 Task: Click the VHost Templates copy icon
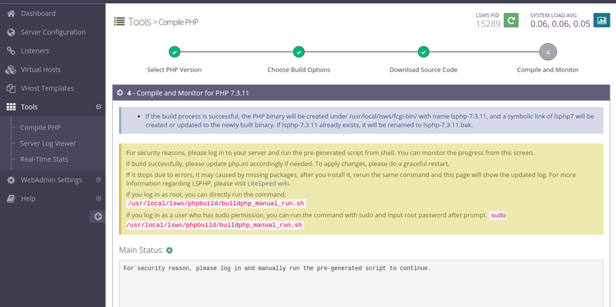pos(11,88)
